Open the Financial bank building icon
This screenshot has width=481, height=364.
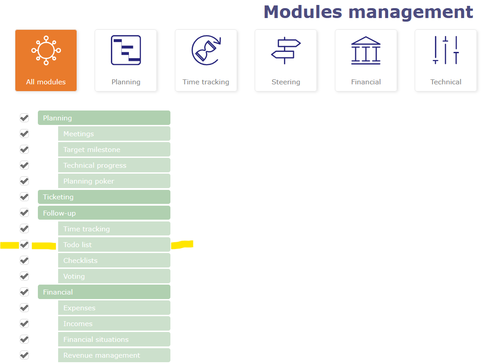click(366, 51)
